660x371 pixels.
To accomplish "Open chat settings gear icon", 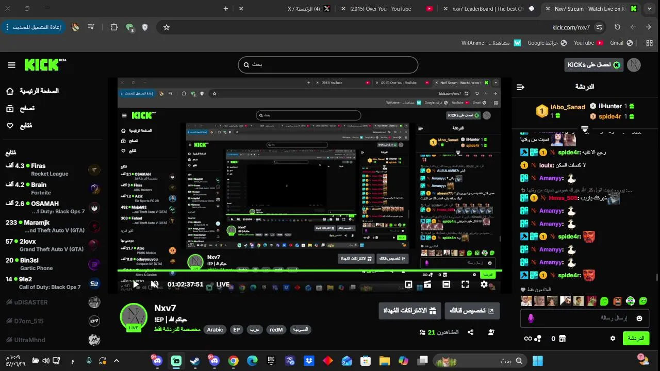I will pos(613,339).
